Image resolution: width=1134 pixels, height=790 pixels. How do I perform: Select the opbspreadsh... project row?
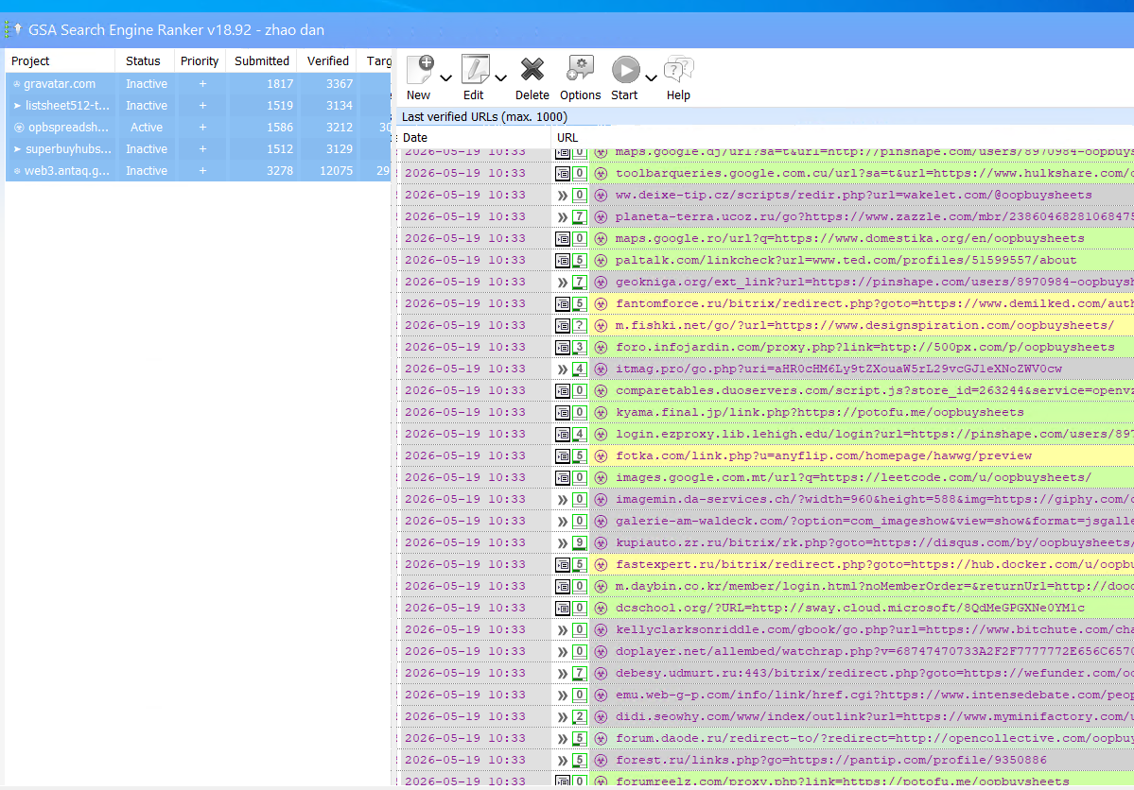(x=199, y=128)
